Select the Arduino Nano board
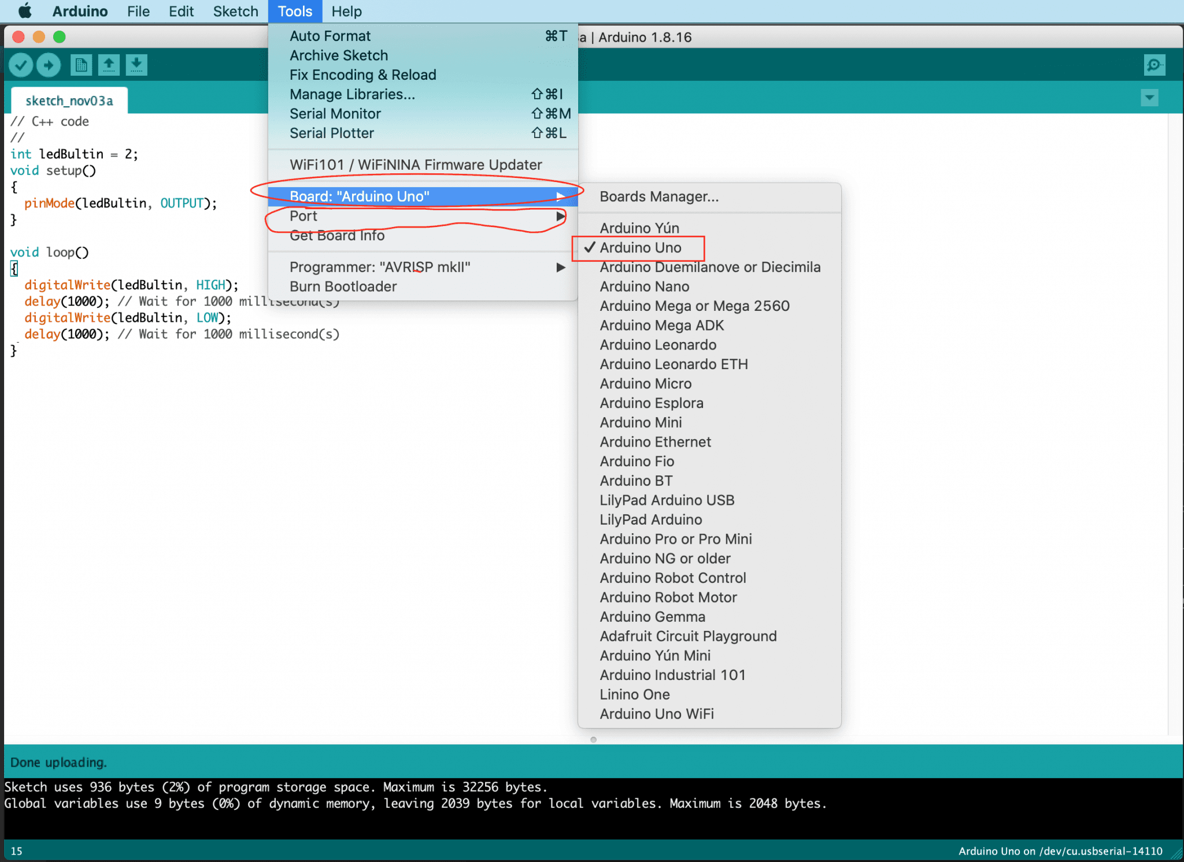Viewport: 1184px width, 862px height. pyautogui.click(x=709, y=287)
